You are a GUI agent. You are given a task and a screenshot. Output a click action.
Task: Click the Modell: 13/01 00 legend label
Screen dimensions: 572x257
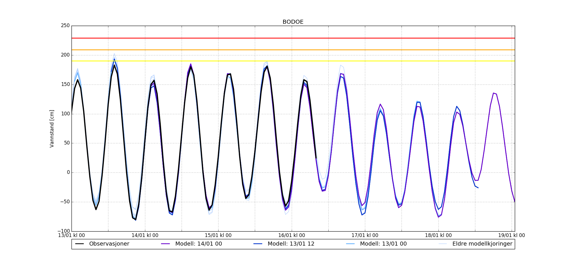click(383, 244)
